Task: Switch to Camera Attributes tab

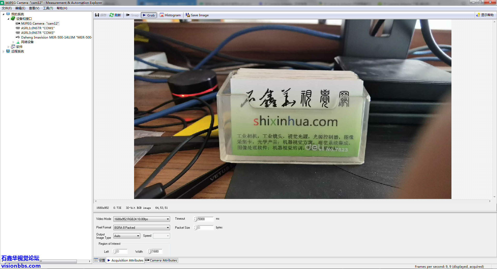Action: (x=161, y=260)
